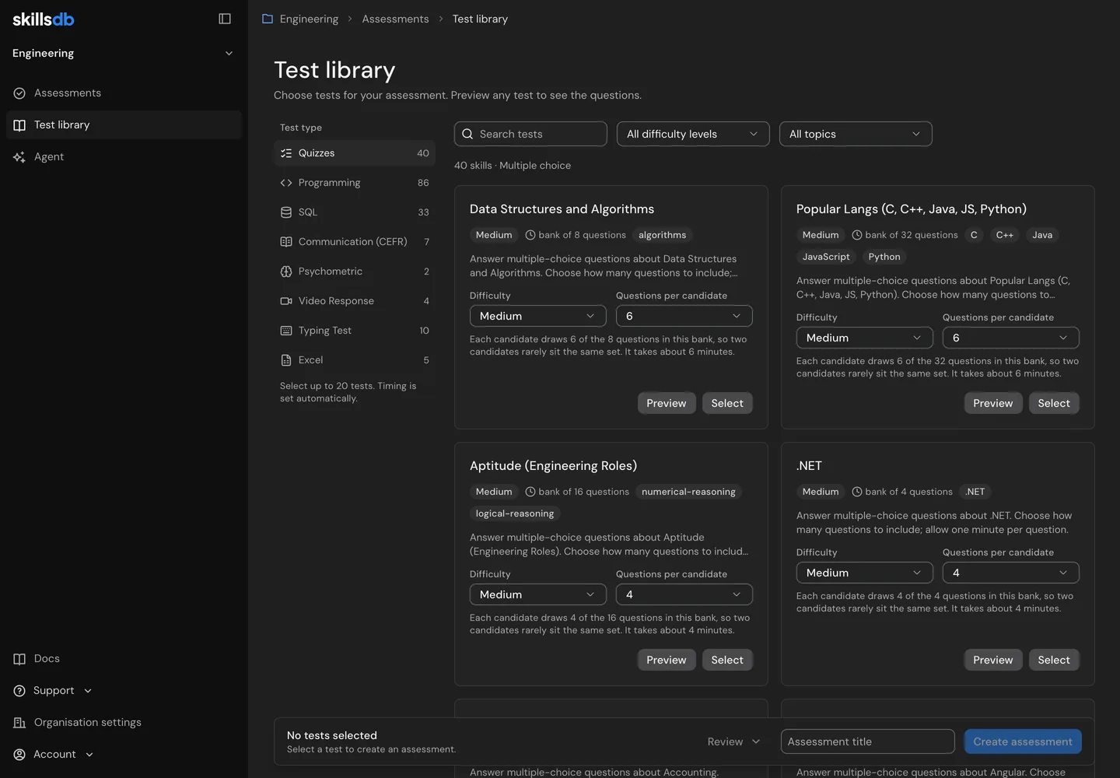Open Questions per candidate for Data Structures
Viewport: 1120px width, 778px height.
coord(684,316)
